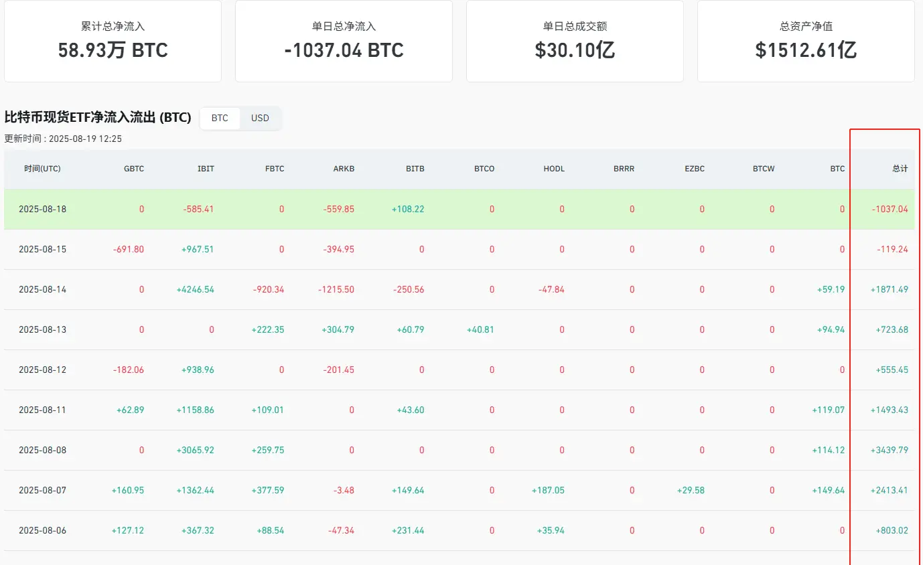Click the +108.22 BITB value
The image size is (923, 565).
pos(408,209)
